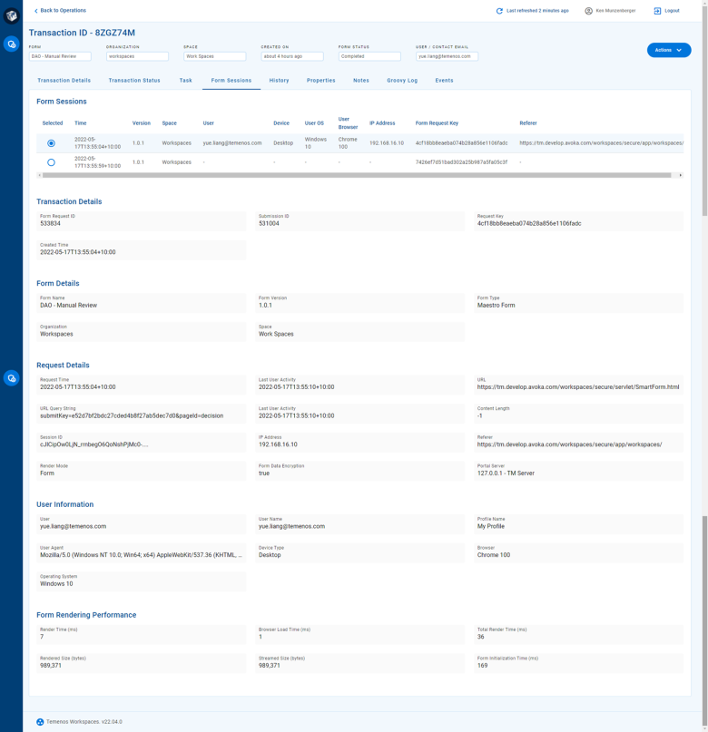Click the 192.168.16.10 table cell
The height and width of the screenshot is (732, 708).
point(387,142)
